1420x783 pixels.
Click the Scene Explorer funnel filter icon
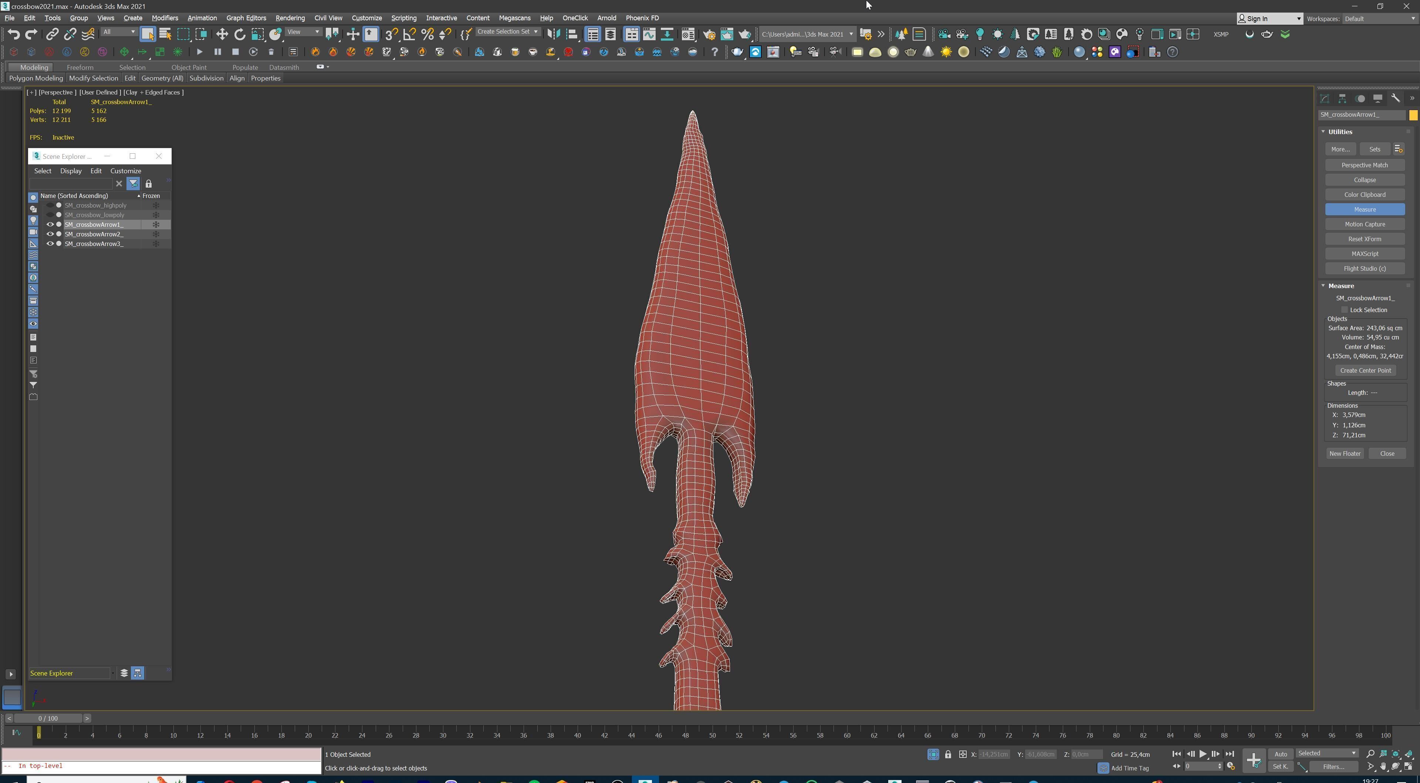tap(133, 184)
